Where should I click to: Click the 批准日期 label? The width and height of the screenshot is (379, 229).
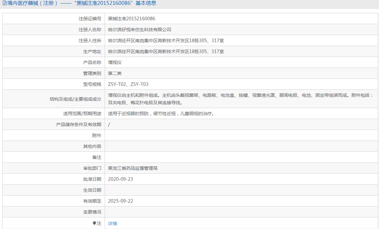click(x=92, y=179)
